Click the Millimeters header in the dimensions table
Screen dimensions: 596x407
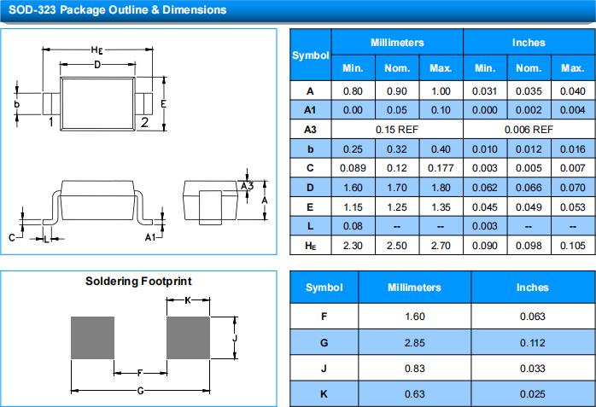pyautogui.click(x=397, y=43)
